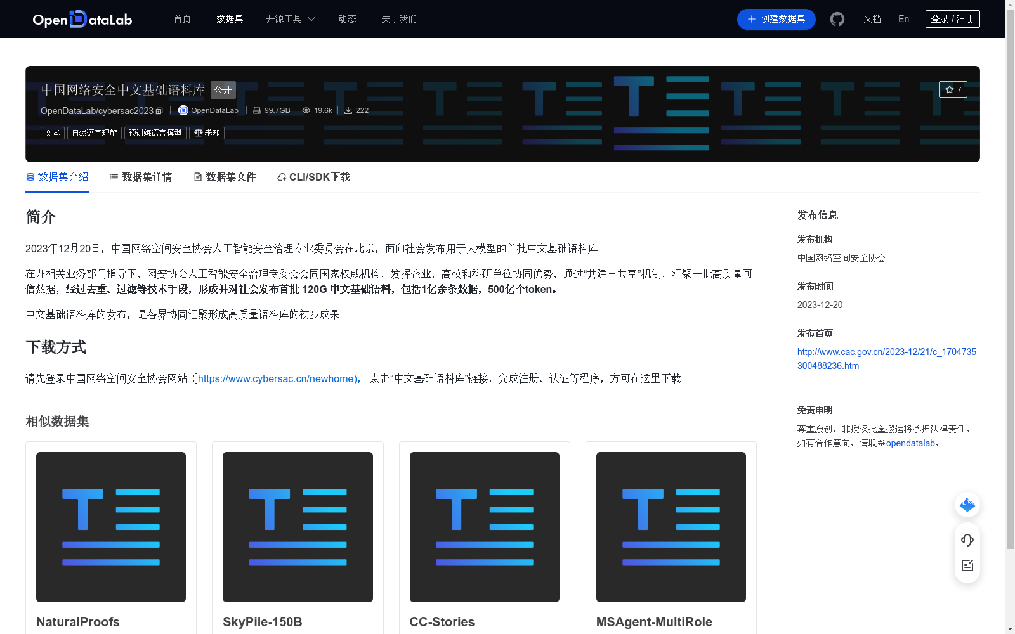This screenshot has height=634, width=1015.
Task: Click the 222 downloads icon
Action: coord(348,110)
